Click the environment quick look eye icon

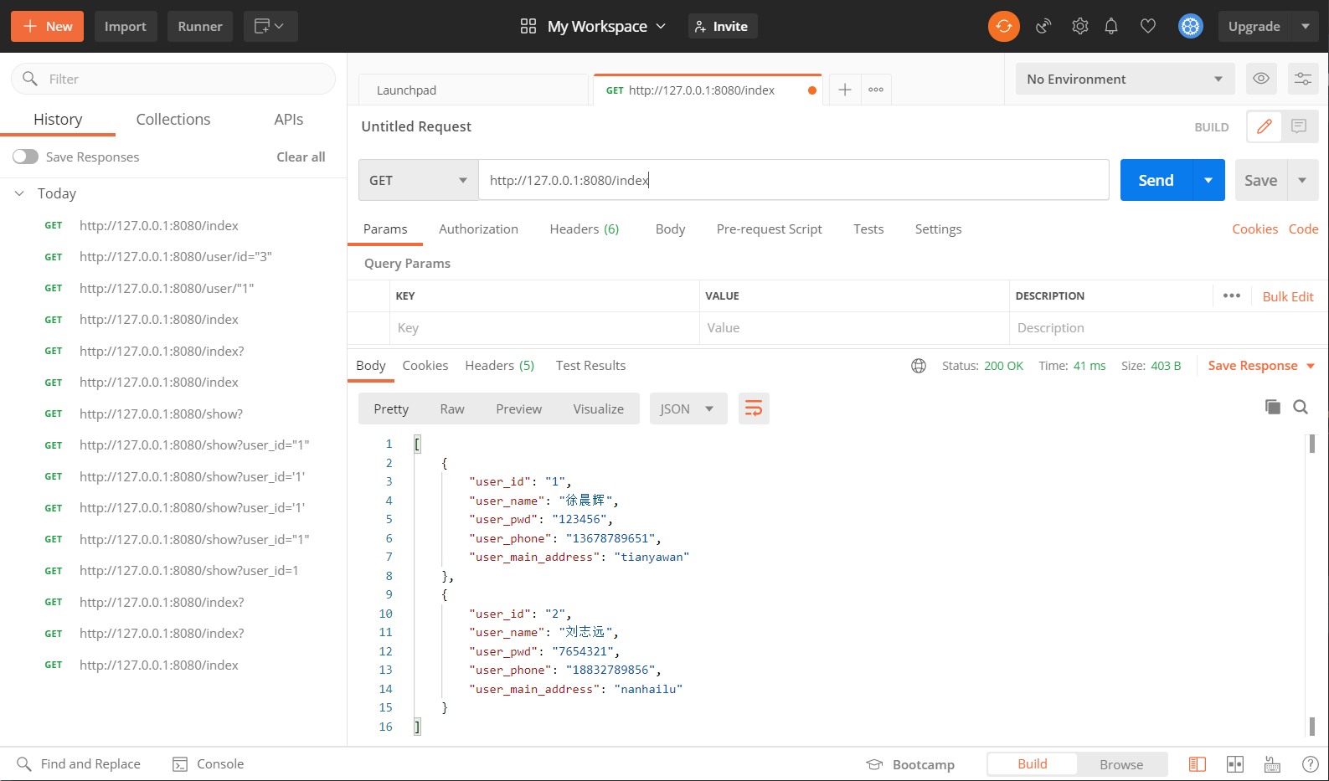tap(1260, 79)
